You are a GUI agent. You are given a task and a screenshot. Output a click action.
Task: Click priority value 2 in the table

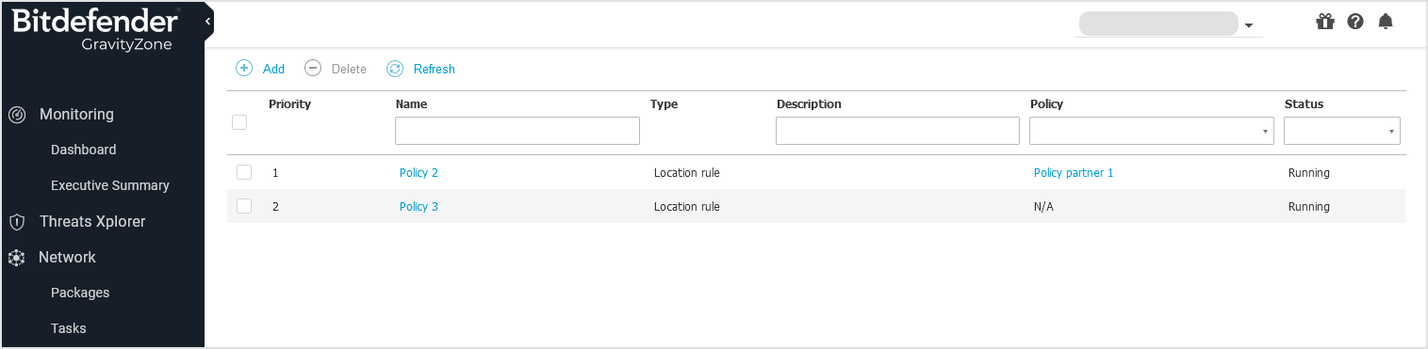click(x=275, y=207)
